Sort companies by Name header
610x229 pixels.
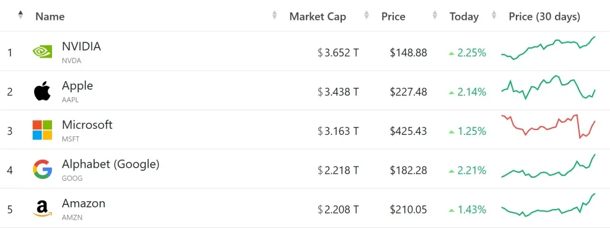50,17
